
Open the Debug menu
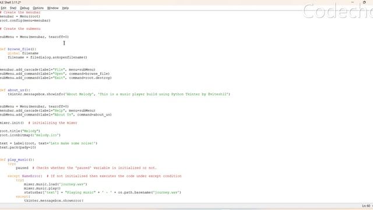pos(24,8)
